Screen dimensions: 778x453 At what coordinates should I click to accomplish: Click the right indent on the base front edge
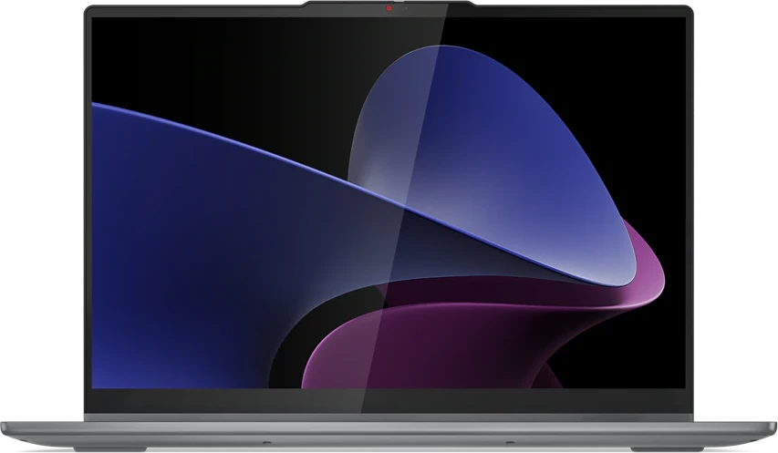(510, 441)
